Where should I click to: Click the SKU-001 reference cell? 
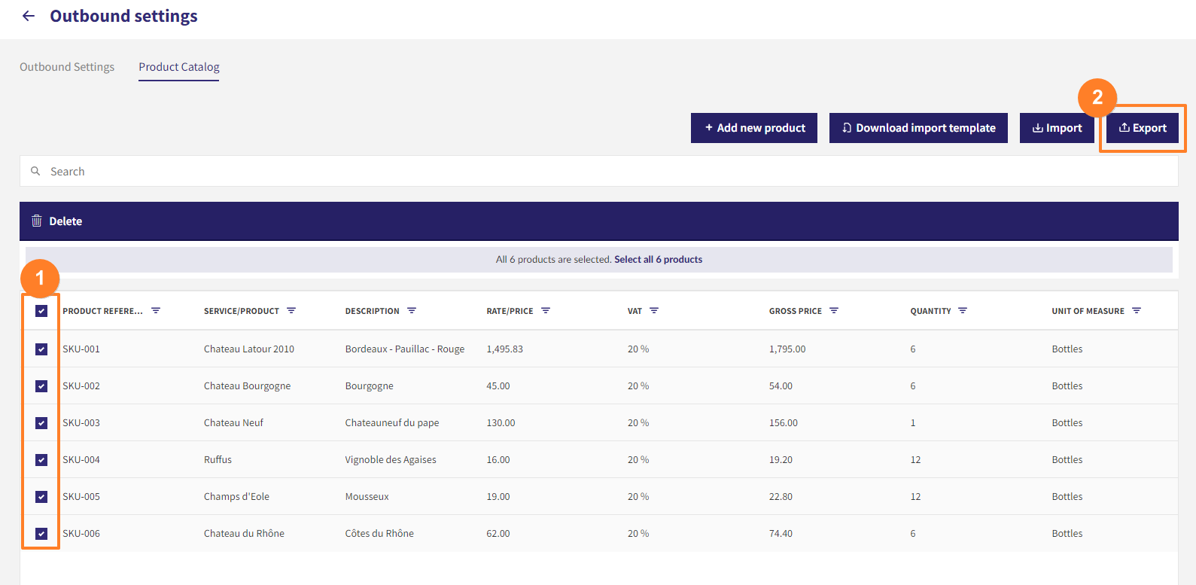click(81, 349)
